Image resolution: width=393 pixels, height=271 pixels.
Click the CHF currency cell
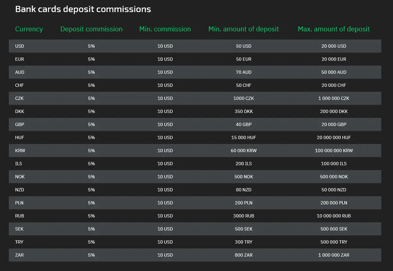point(20,85)
